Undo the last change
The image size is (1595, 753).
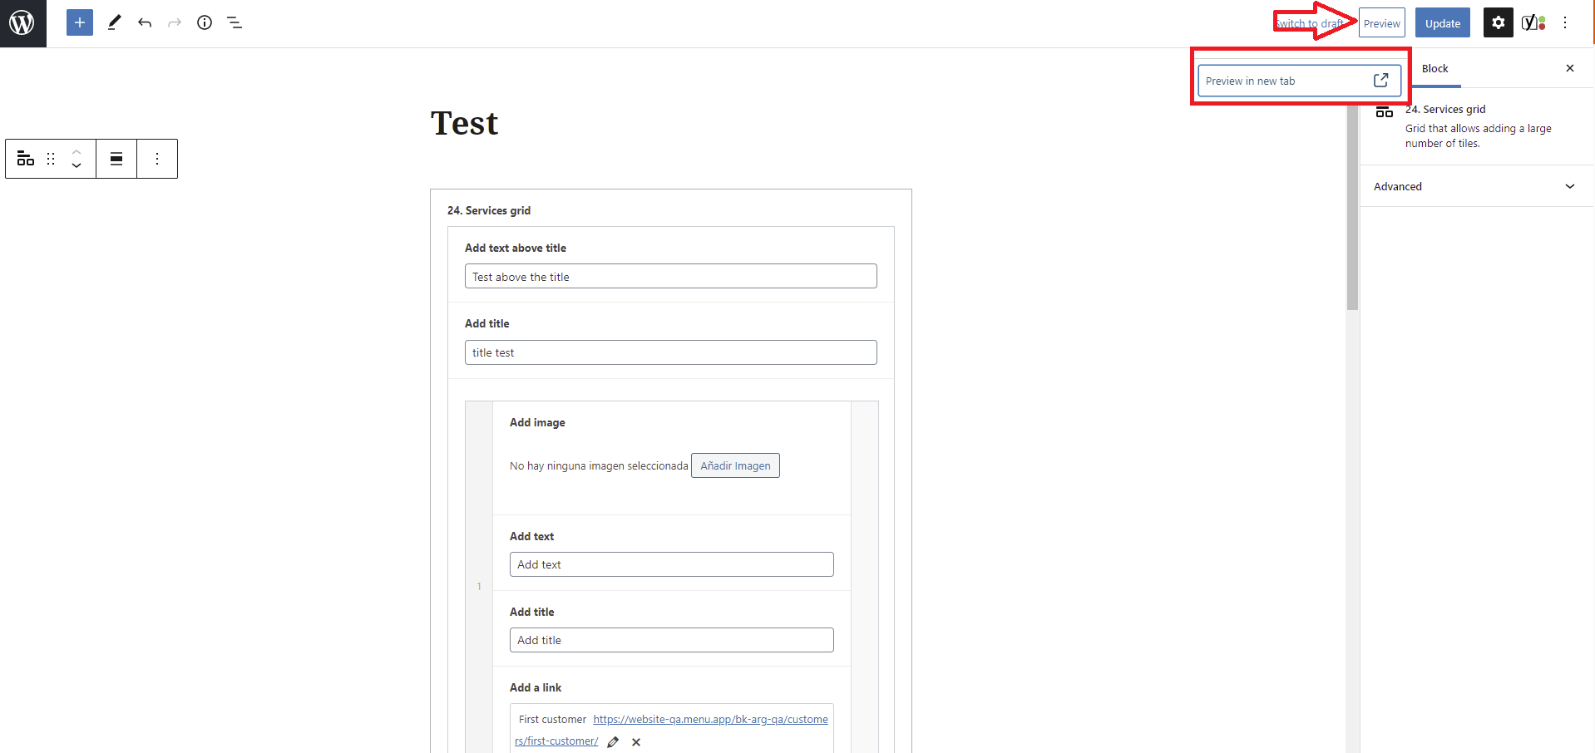pyautogui.click(x=145, y=22)
